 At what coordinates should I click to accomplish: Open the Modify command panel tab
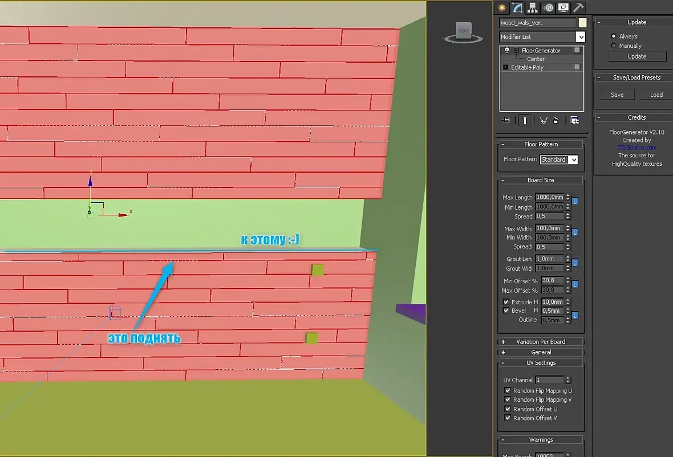tap(517, 8)
